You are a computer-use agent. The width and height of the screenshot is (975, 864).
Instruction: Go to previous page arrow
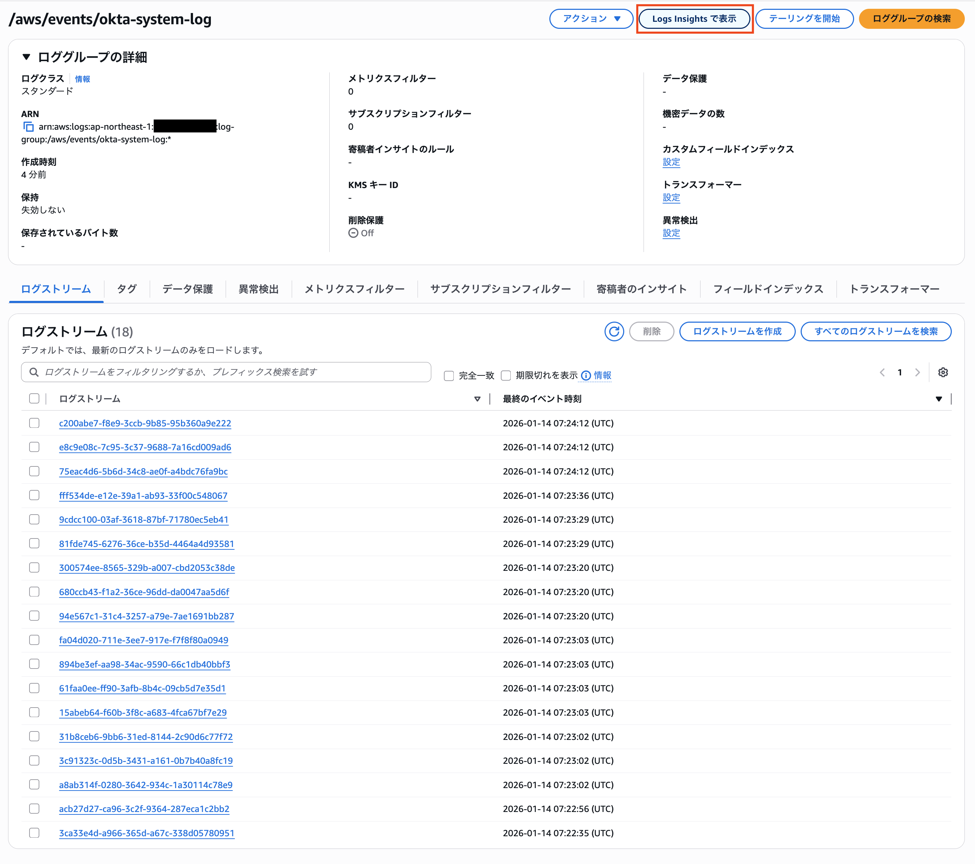pyautogui.click(x=882, y=373)
